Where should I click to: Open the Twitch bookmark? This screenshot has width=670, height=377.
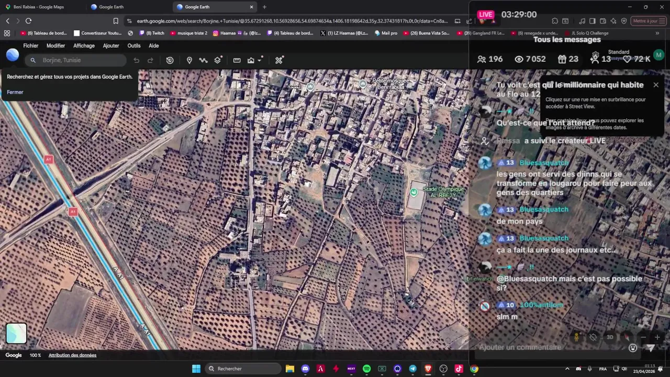152,33
